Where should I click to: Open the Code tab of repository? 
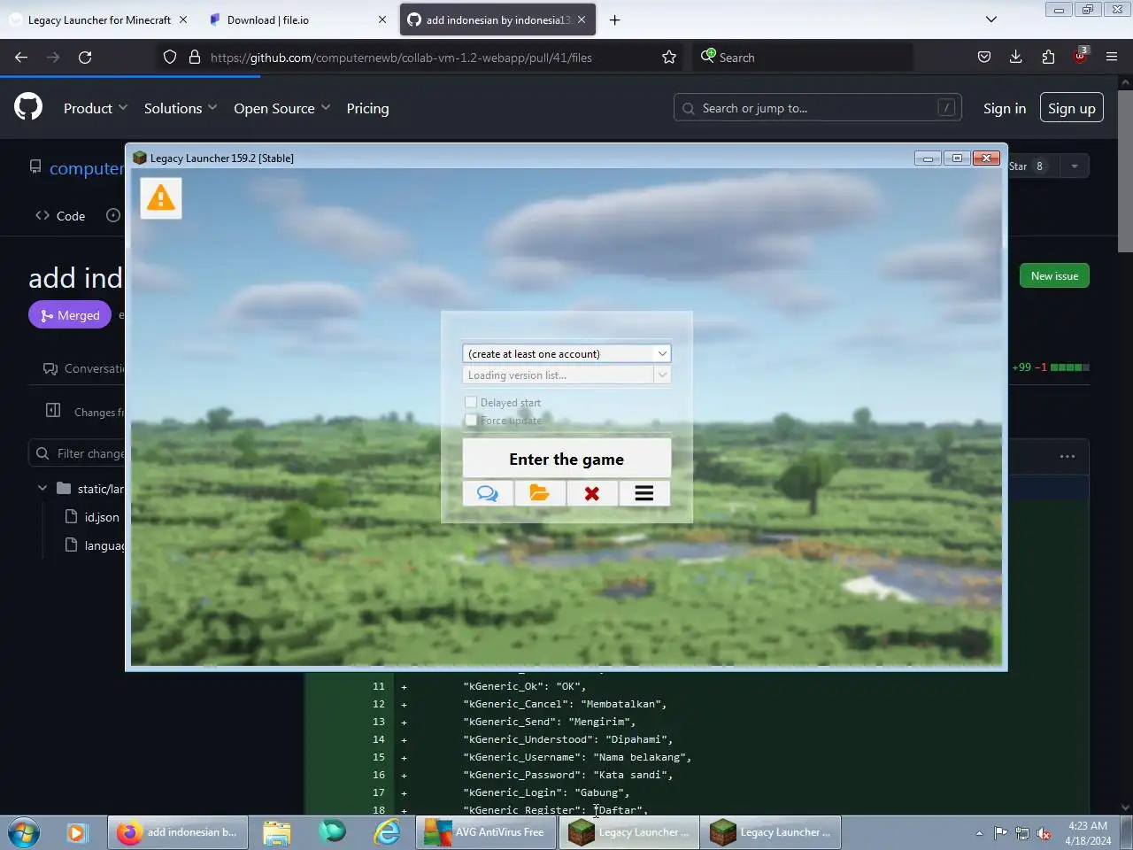(60, 215)
